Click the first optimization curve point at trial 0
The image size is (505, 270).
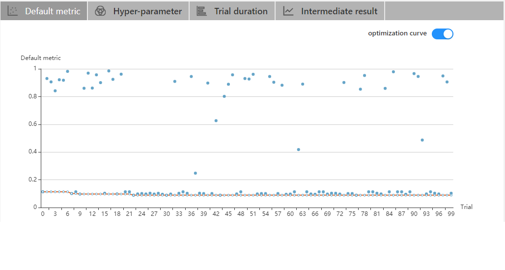click(43, 192)
